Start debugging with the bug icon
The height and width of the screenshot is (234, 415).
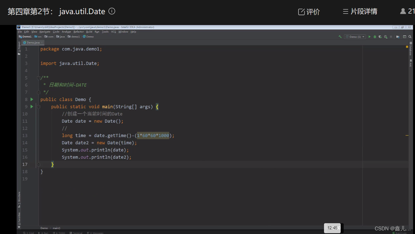point(375,37)
